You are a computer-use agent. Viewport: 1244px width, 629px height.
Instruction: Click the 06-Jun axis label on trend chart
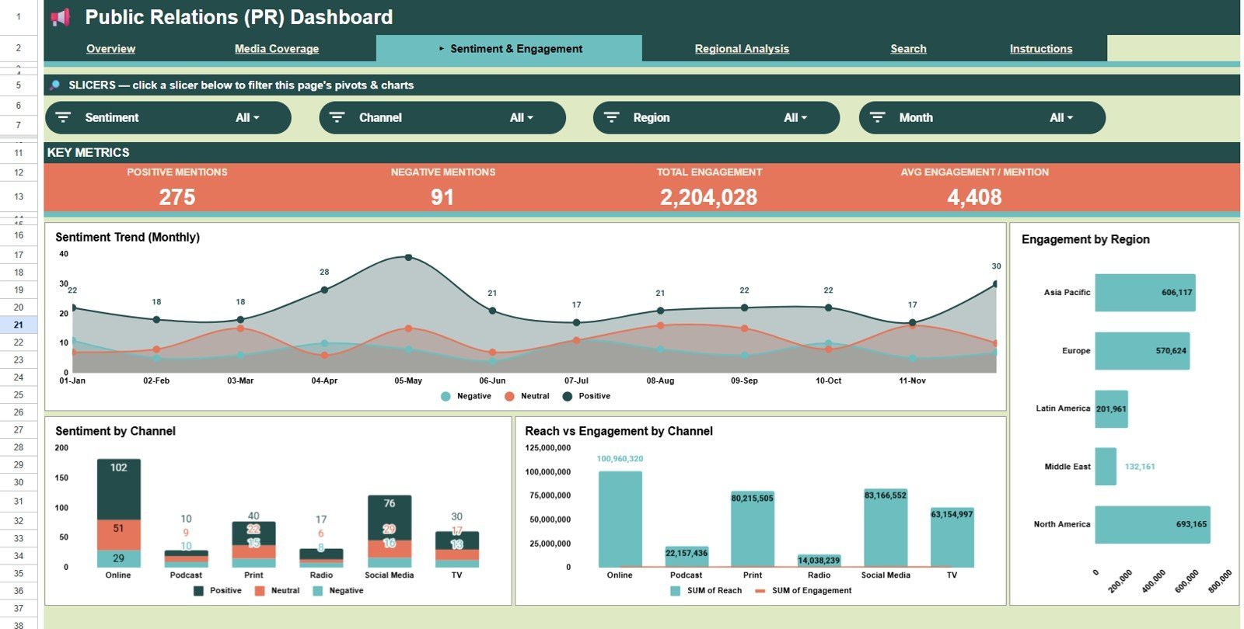[x=492, y=381]
